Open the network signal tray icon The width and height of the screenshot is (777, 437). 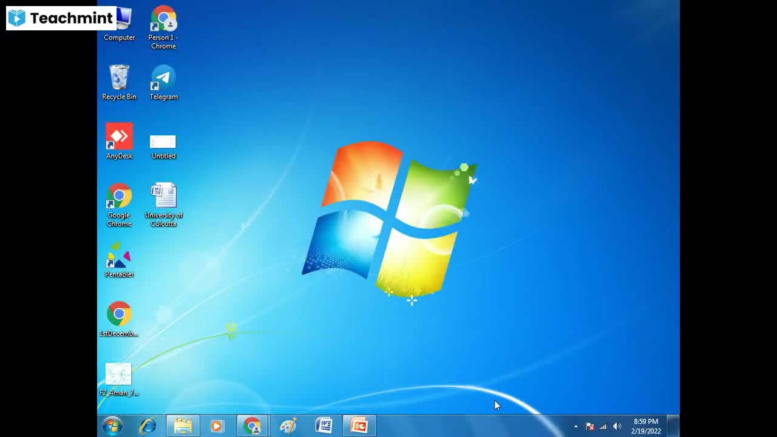603,427
